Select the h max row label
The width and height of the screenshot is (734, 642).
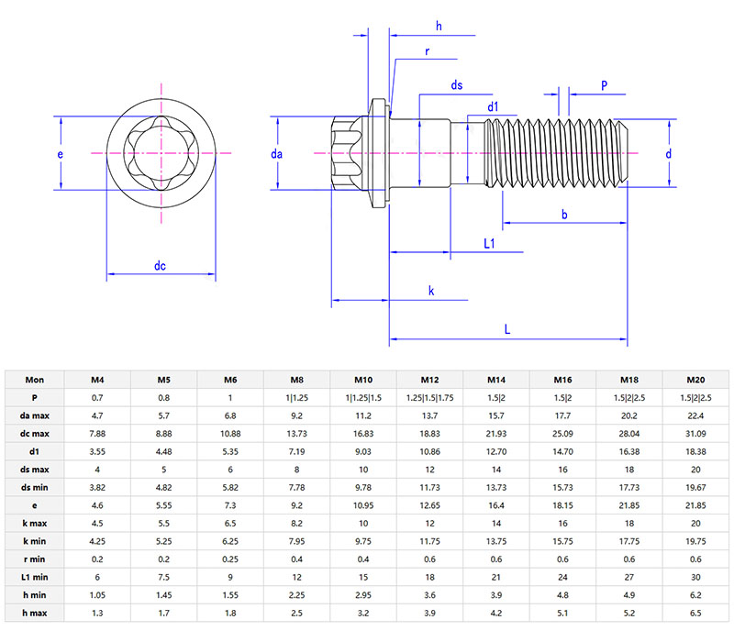tap(35, 614)
